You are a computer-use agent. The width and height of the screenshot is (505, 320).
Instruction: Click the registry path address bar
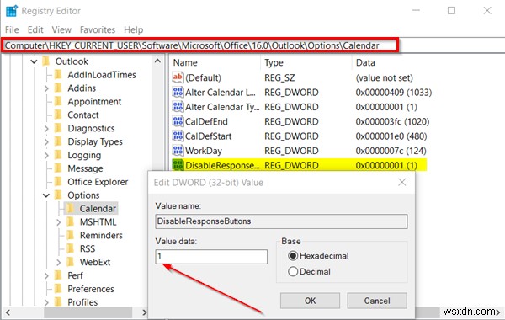pos(200,45)
